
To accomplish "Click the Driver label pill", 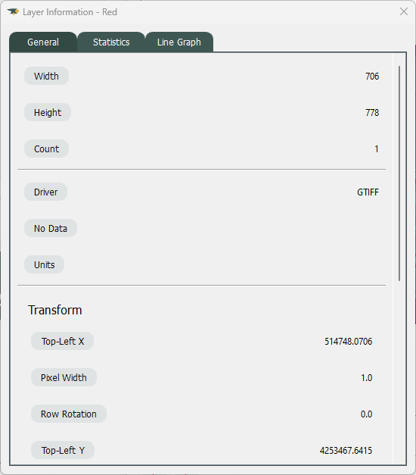I will click(45, 192).
